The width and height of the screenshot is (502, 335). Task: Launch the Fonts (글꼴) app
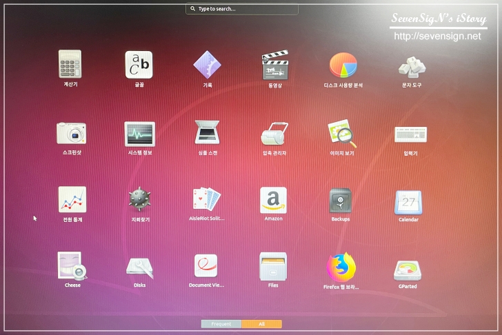coord(139,65)
